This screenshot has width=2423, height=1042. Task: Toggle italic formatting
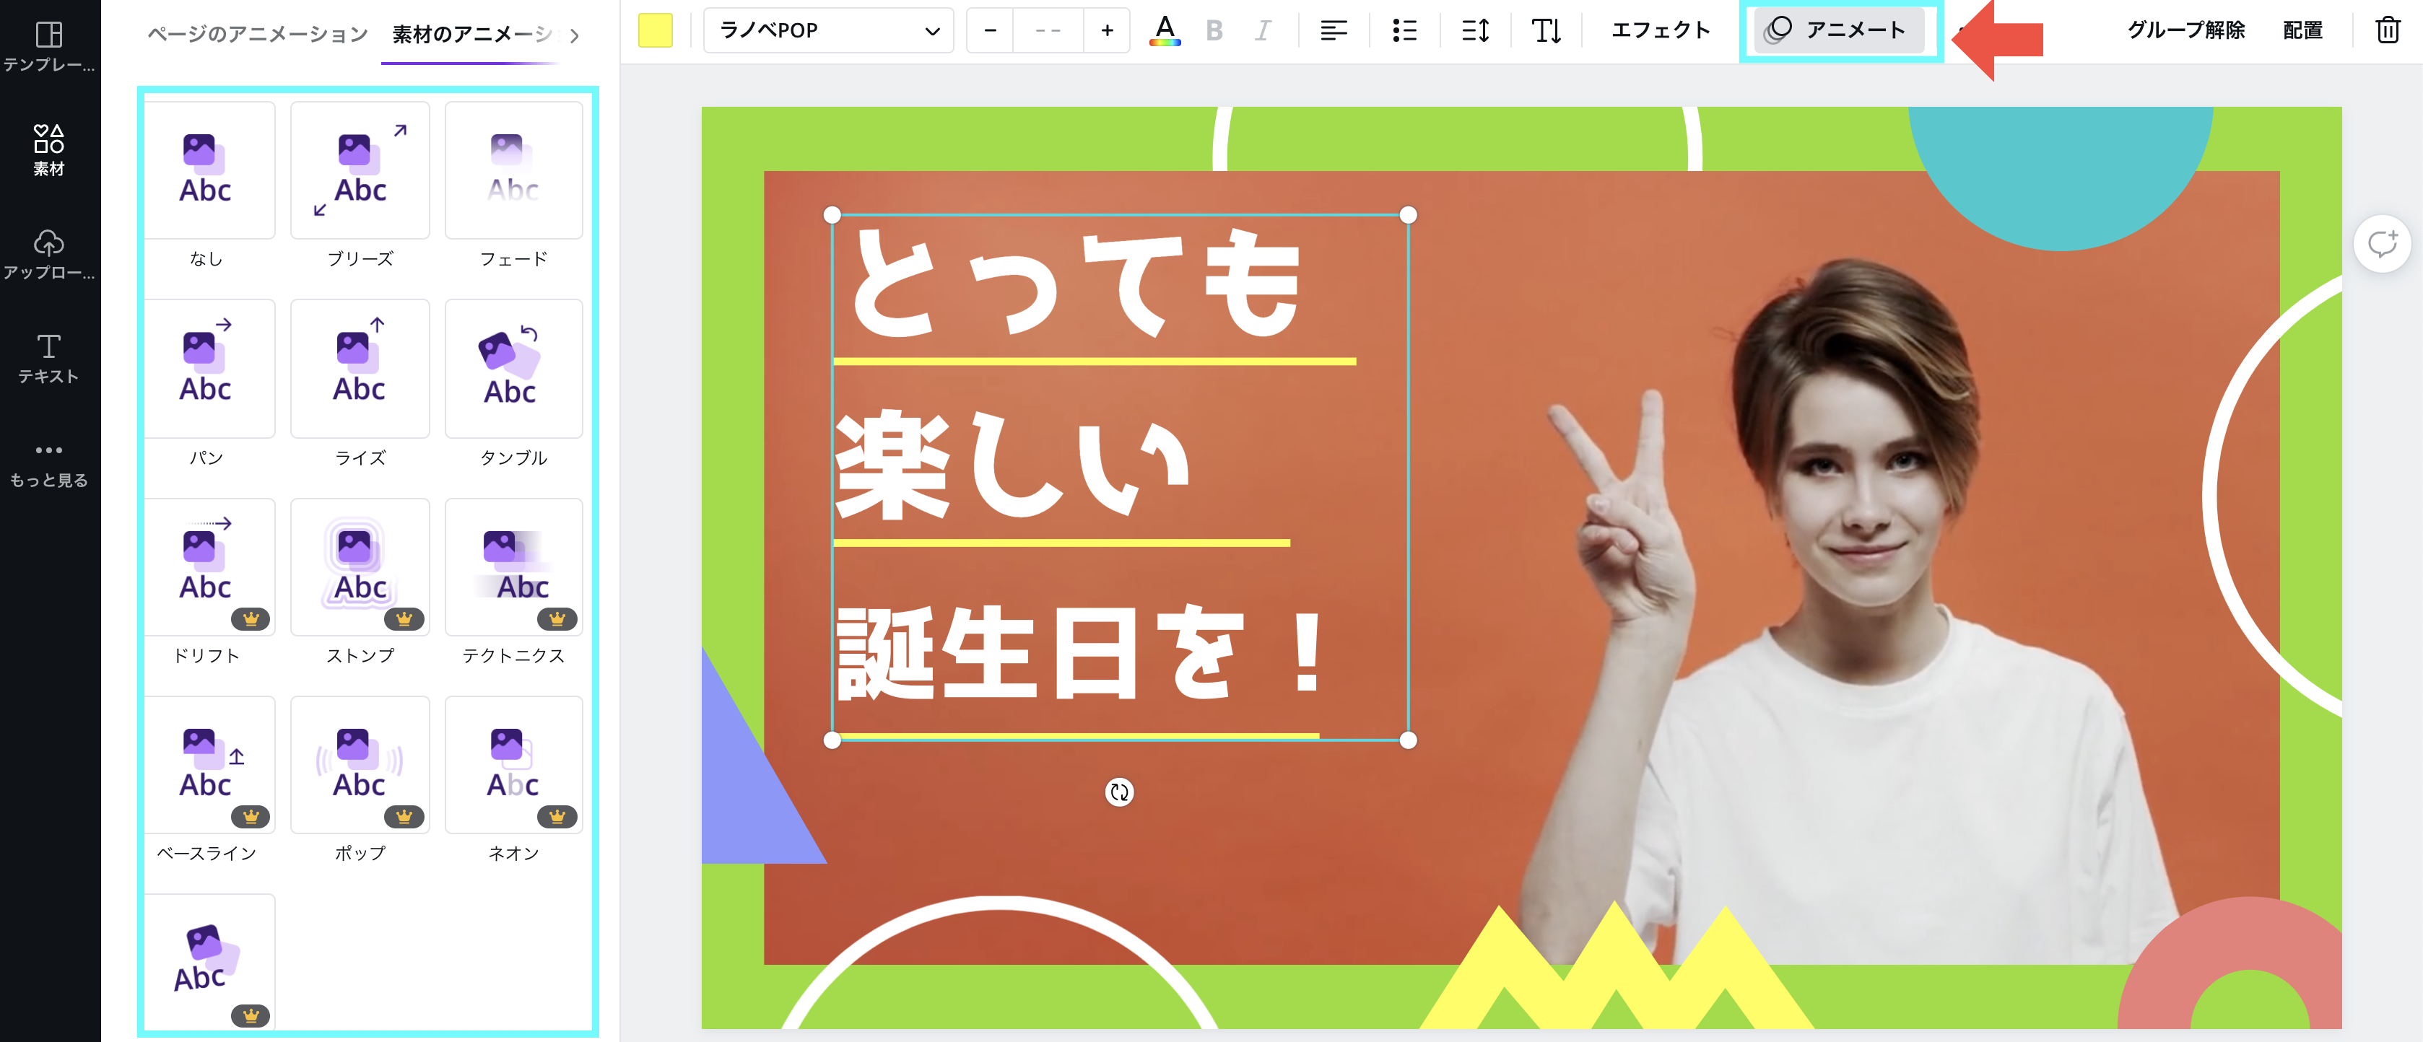1262,31
